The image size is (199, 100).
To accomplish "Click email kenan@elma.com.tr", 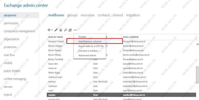I will [x=133, y=46].
